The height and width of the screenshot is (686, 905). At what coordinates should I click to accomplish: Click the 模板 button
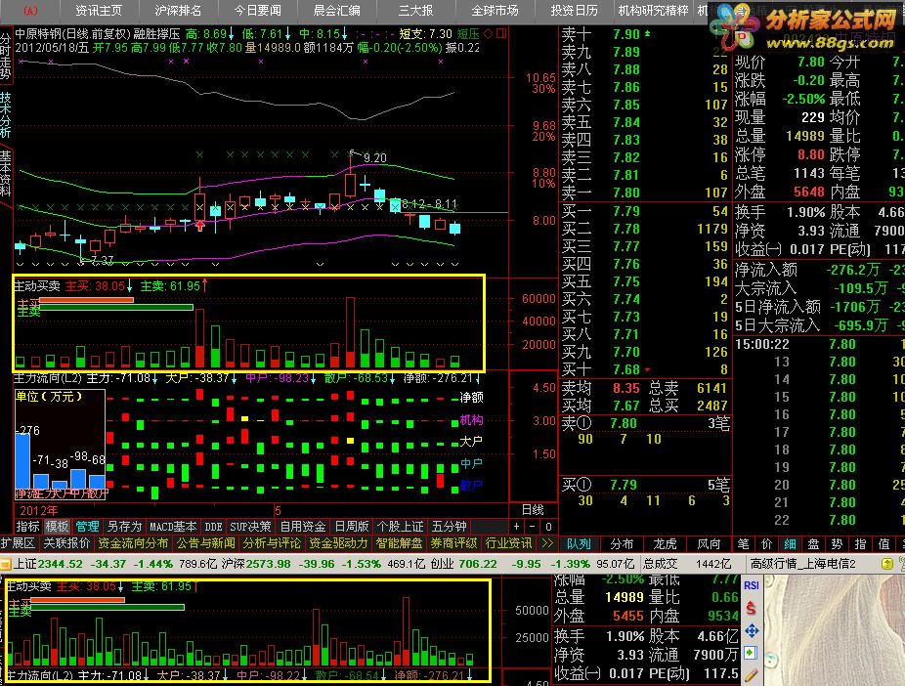(x=57, y=526)
